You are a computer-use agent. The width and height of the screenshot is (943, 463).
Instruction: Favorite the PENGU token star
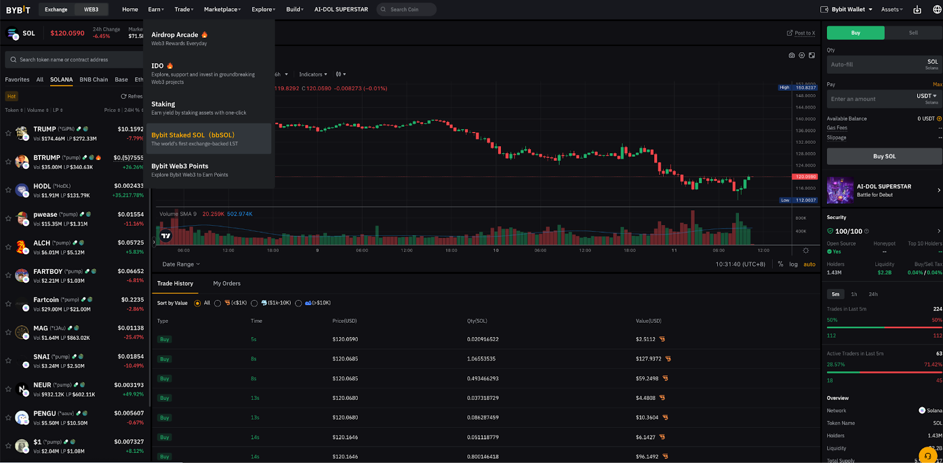pyautogui.click(x=8, y=417)
